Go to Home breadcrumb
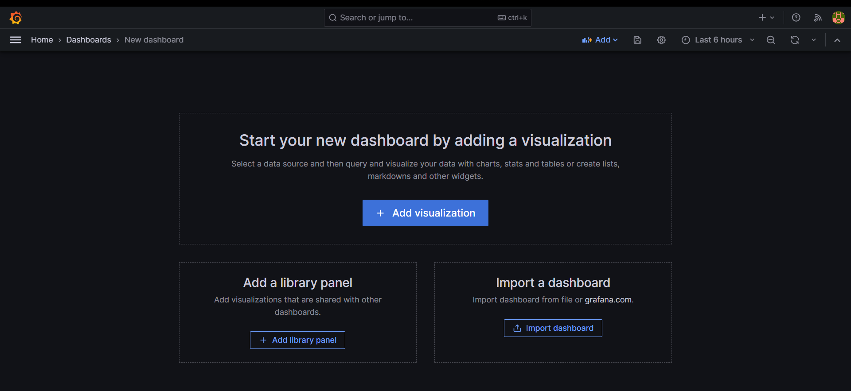This screenshot has width=851, height=391. click(42, 40)
